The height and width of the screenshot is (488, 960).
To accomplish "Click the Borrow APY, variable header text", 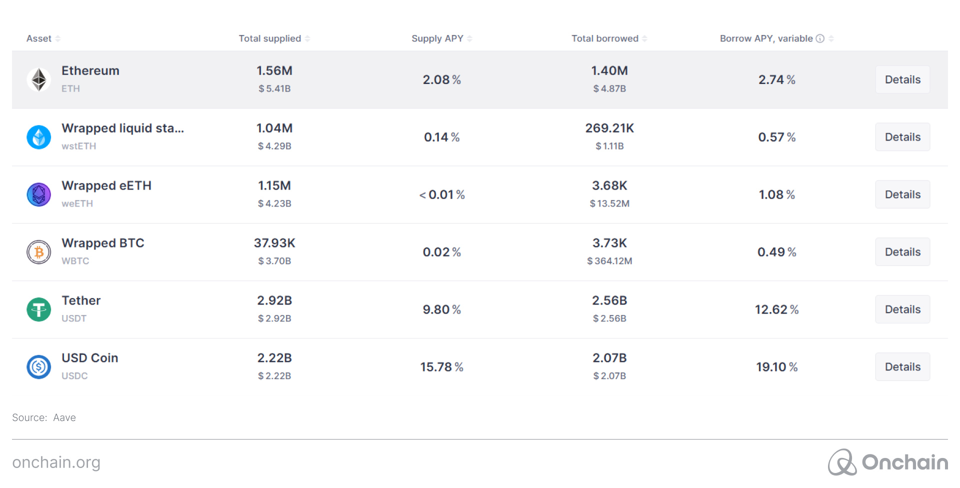I will coord(766,38).
